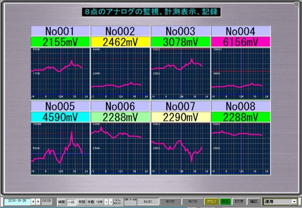The width and height of the screenshot is (302, 208).
Task: Select the NO01 tab in the bottom bar
Action: point(148,201)
